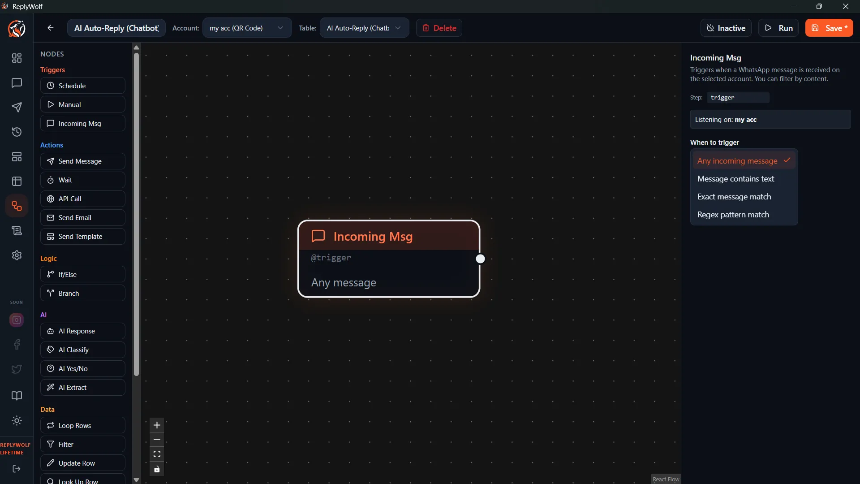This screenshot has width=860, height=484.
Task: Open the Table dropdown
Action: pyautogui.click(x=364, y=28)
